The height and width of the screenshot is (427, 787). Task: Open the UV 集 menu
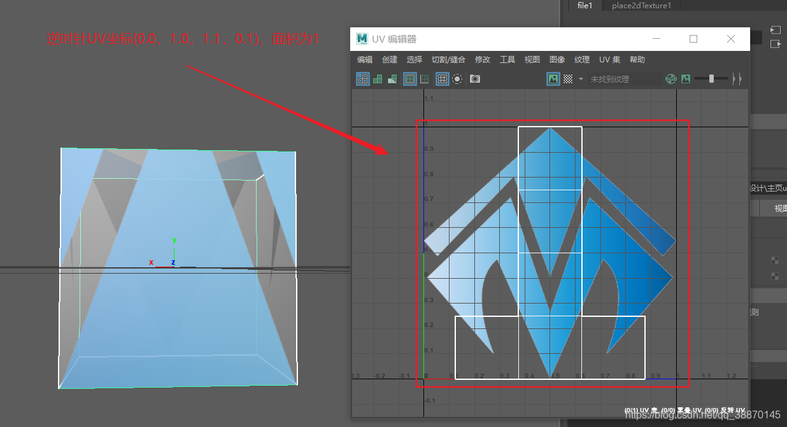(x=609, y=60)
